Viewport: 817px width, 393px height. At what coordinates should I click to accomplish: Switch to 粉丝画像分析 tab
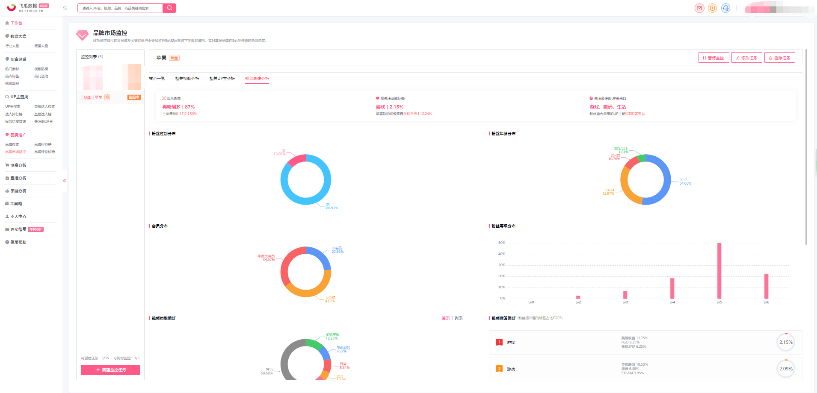click(x=257, y=79)
